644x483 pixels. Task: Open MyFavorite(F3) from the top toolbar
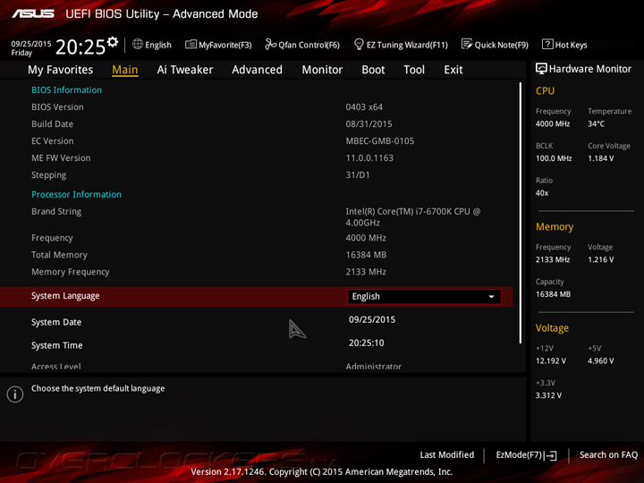[x=218, y=45]
